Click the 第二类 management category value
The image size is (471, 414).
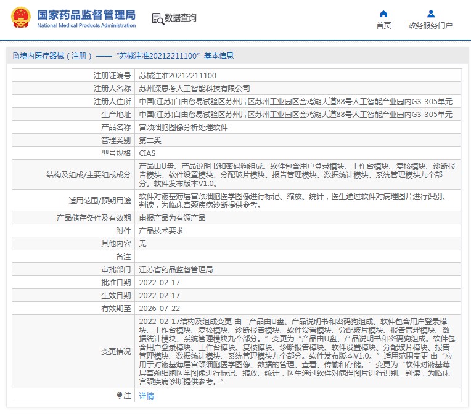click(x=150, y=140)
